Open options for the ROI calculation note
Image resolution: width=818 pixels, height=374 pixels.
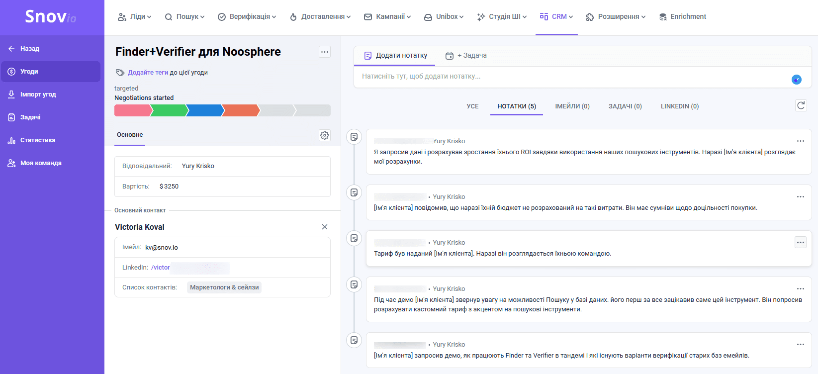(801, 141)
